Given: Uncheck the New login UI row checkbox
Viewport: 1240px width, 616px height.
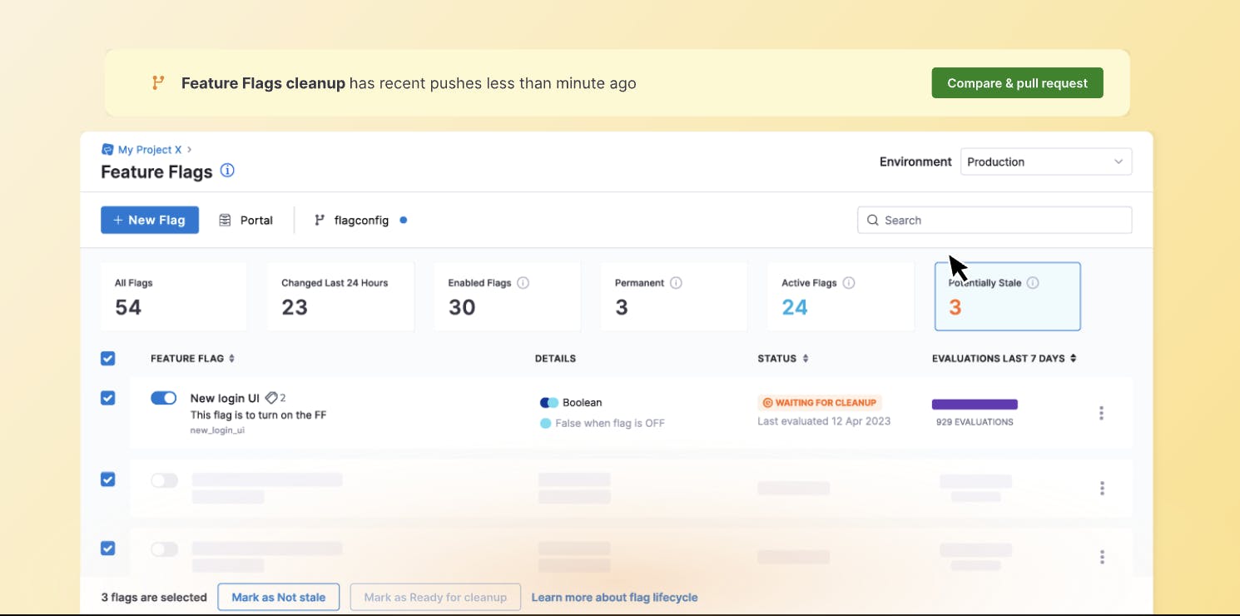Looking at the screenshot, I should click(x=108, y=398).
